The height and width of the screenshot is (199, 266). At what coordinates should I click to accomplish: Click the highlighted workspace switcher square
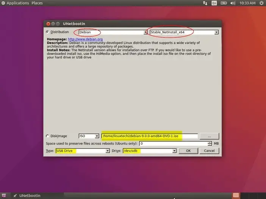pos(236,195)
